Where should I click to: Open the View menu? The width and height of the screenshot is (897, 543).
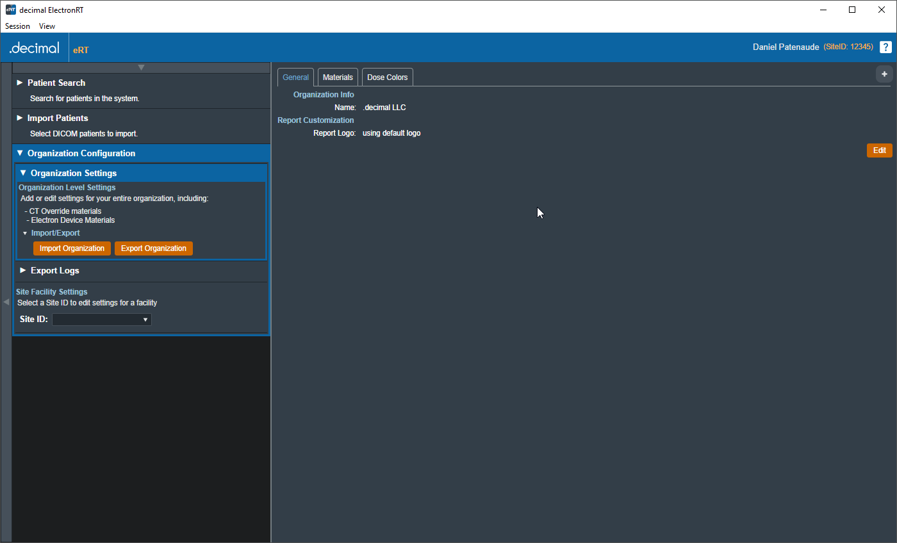47,26
